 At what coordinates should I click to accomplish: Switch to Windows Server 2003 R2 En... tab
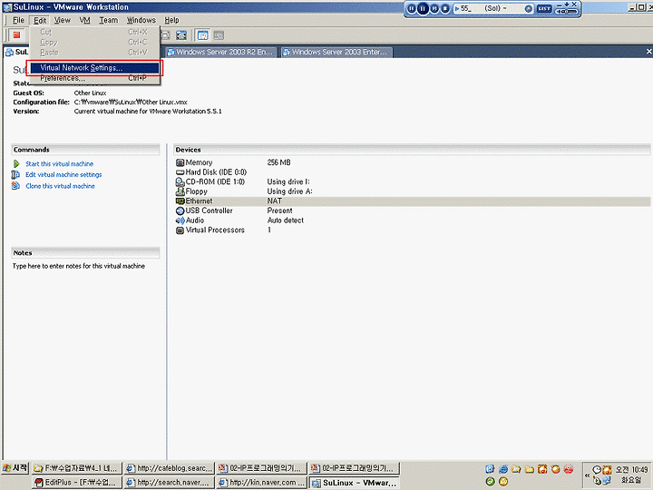pos(220,52)
